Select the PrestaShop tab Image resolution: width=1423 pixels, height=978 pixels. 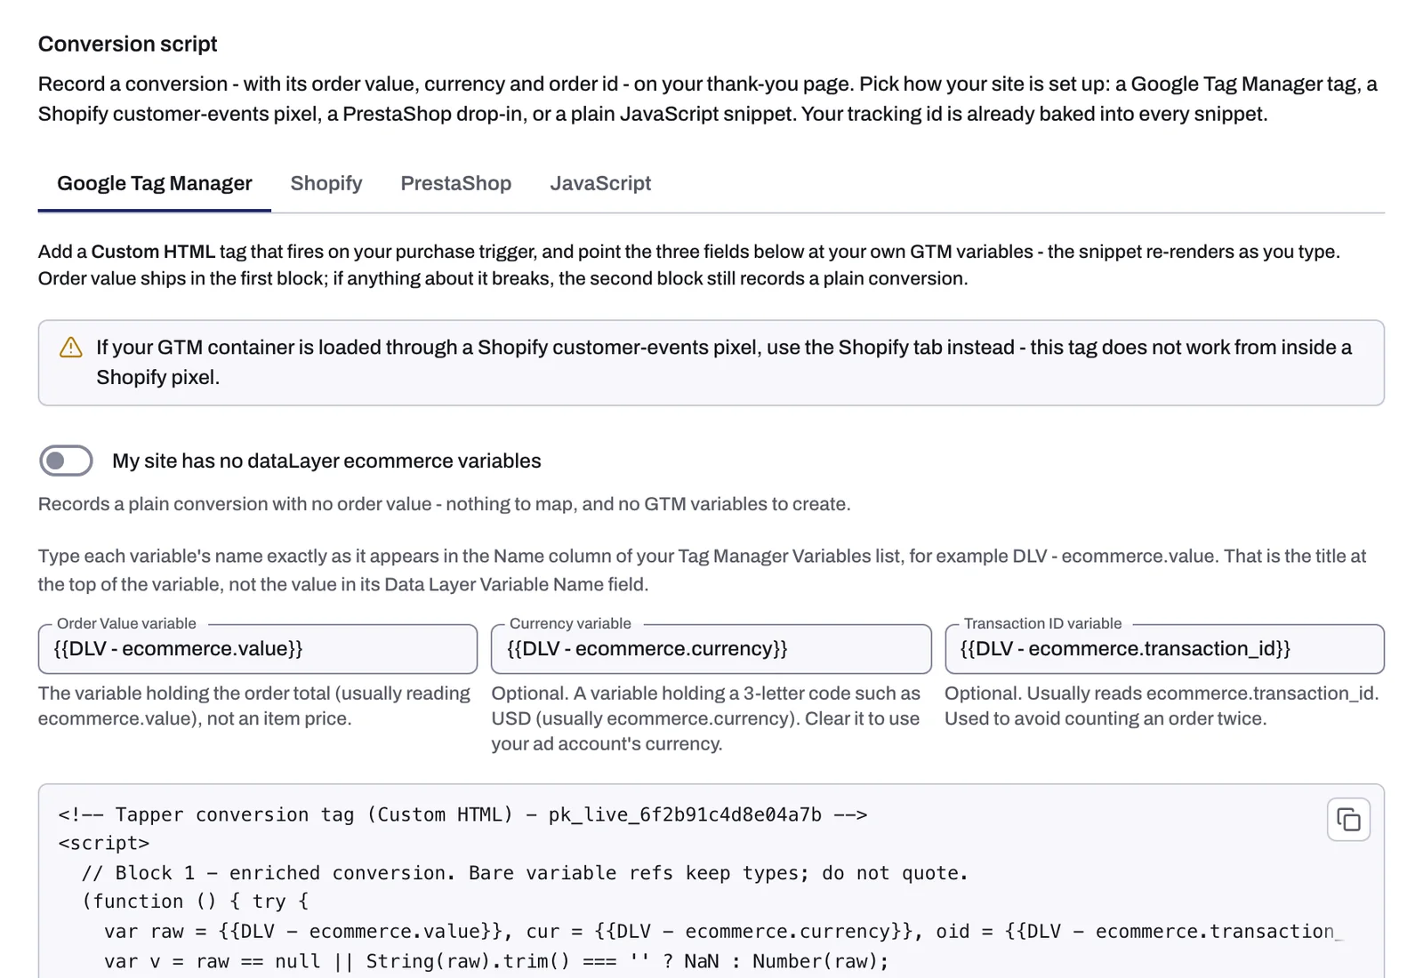tap(456, 183)
